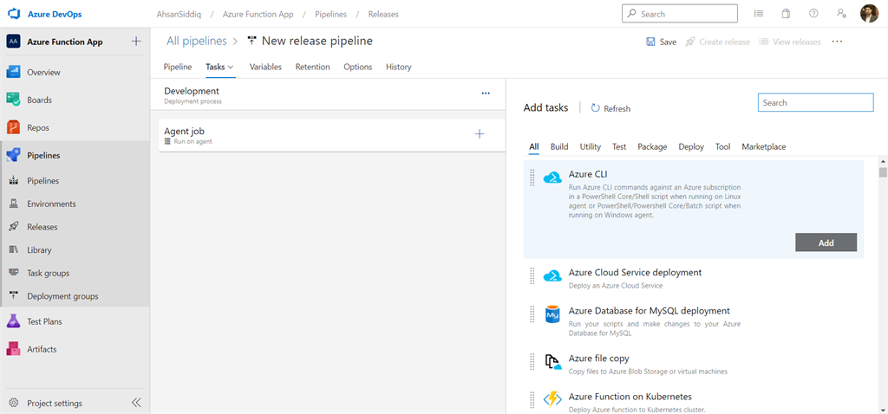Select the Deploy task category tab

click(x=691, y=146)
